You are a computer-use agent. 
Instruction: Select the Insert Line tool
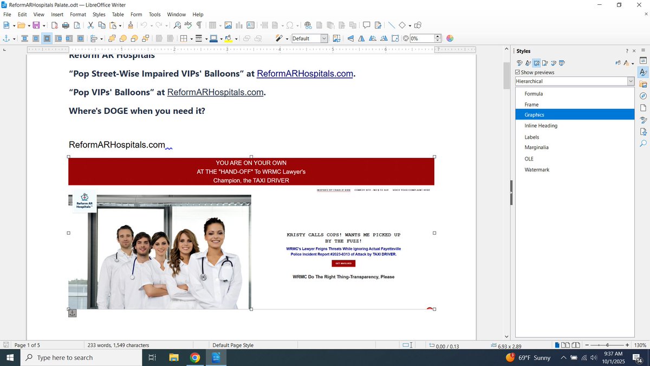(x=392, y=25)
